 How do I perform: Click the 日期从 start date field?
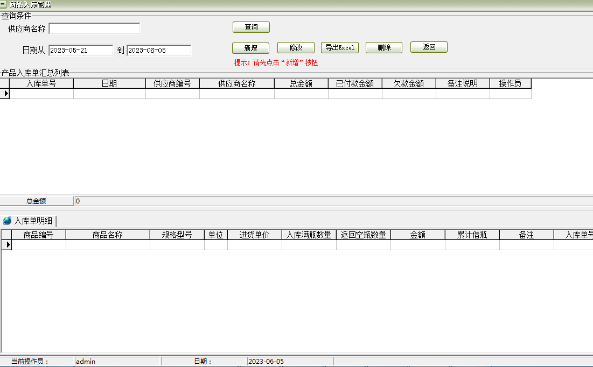tap(81, 50)
